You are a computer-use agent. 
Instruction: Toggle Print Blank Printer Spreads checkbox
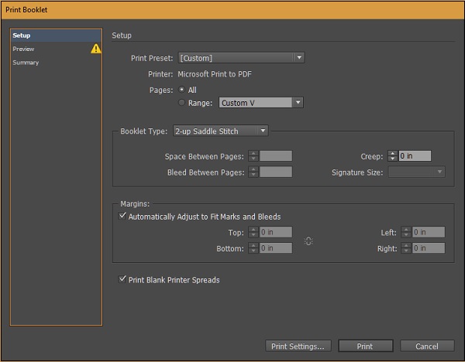[x=122, y=279]
